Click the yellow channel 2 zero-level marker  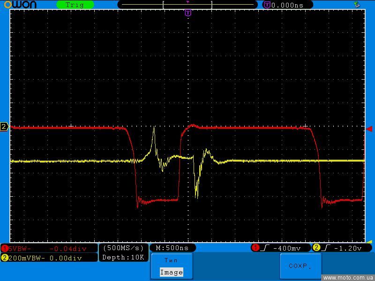4,127
